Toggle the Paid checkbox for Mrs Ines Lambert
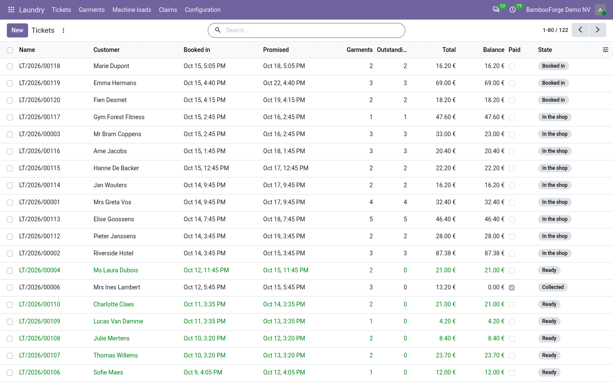Screen dimensions: 613x383 point(512,288)
